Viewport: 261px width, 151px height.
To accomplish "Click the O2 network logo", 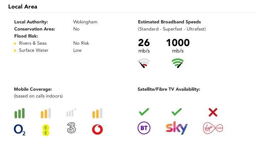I will pos(20,129).
